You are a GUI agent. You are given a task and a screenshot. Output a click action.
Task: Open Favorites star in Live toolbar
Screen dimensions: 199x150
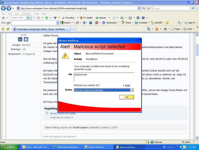(68, 18)
